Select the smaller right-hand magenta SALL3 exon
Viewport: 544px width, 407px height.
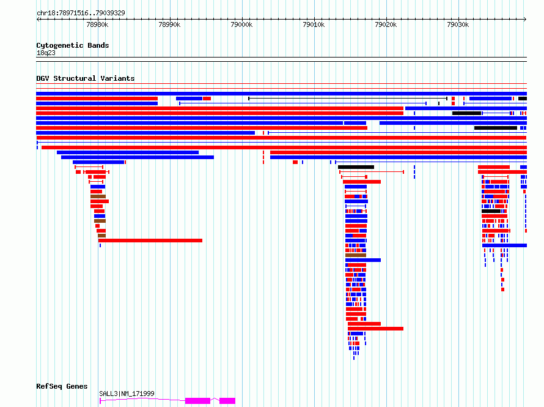pyautogui.click(x=227, y=401)
